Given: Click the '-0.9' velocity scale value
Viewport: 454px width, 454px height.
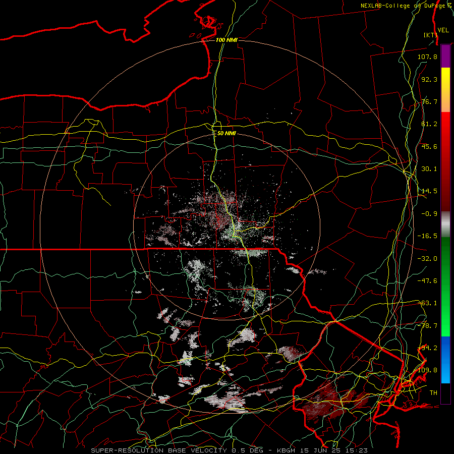Looking at the screenshot, I should click(429, 214).
